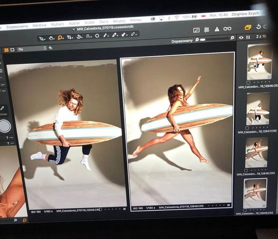Expand the Pointer tool options arrow
This screenshot has height=239, width=278.
point(45,39)
